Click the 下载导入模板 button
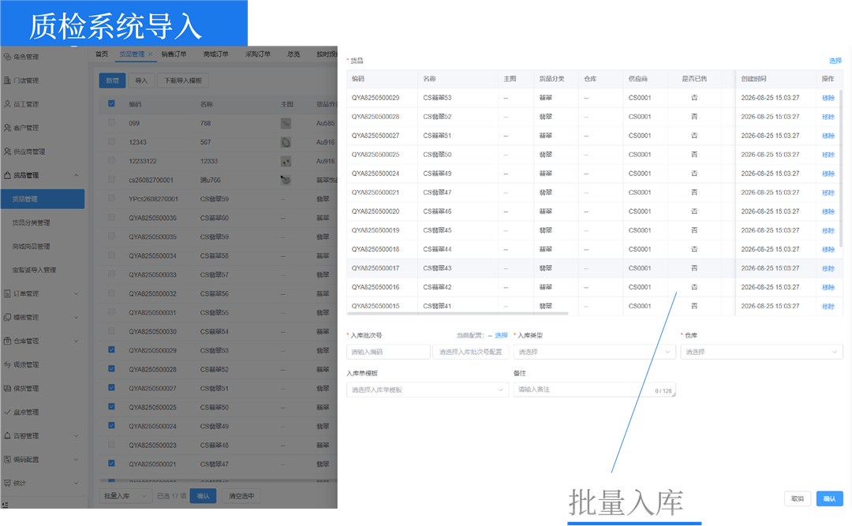Viewport: 852px width, 526px height. coord(183,80)
